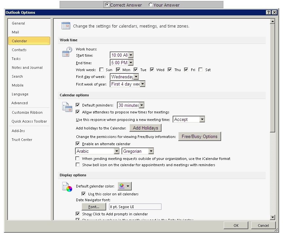283x235 pixels.
Task: Open the Advanced options category
Action: pos(29,103)
